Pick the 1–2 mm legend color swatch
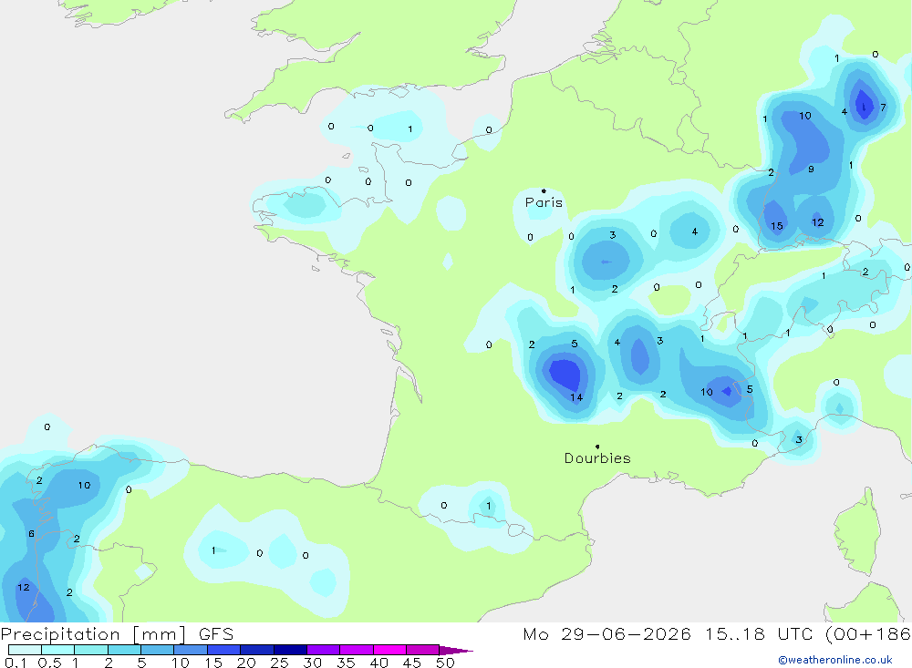The width and height of the screenshot is (912, 668). pyautogui.click(x=90, y=650)
